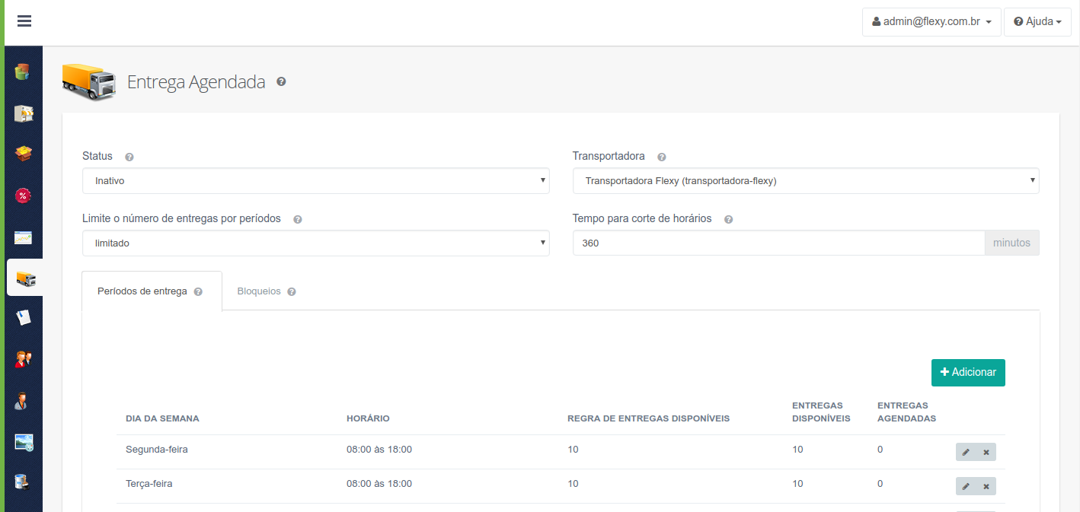Image resolution: width=1080 pixels, height=512 pixels.
Task: Open the picture gallery sidebar icon
Action: click(24, 441)
